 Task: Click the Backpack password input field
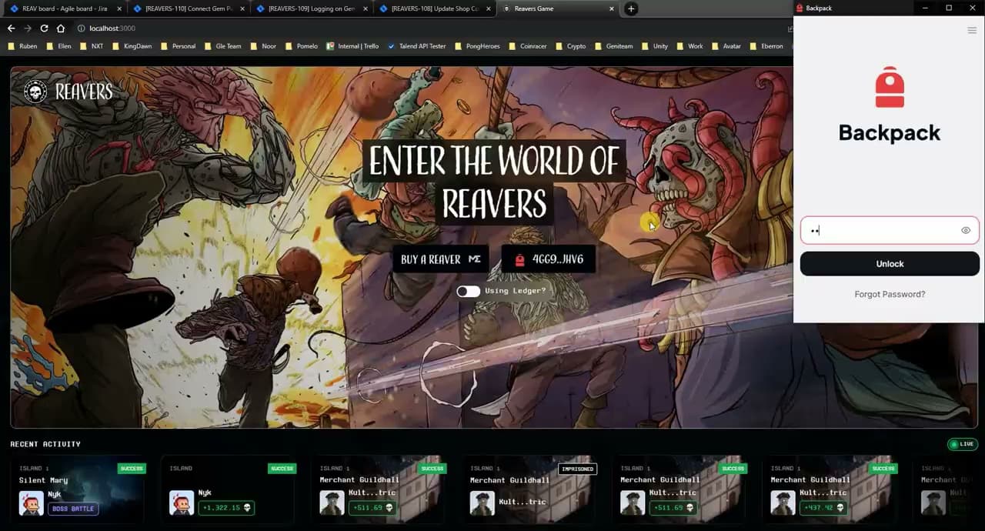point(890,231)
